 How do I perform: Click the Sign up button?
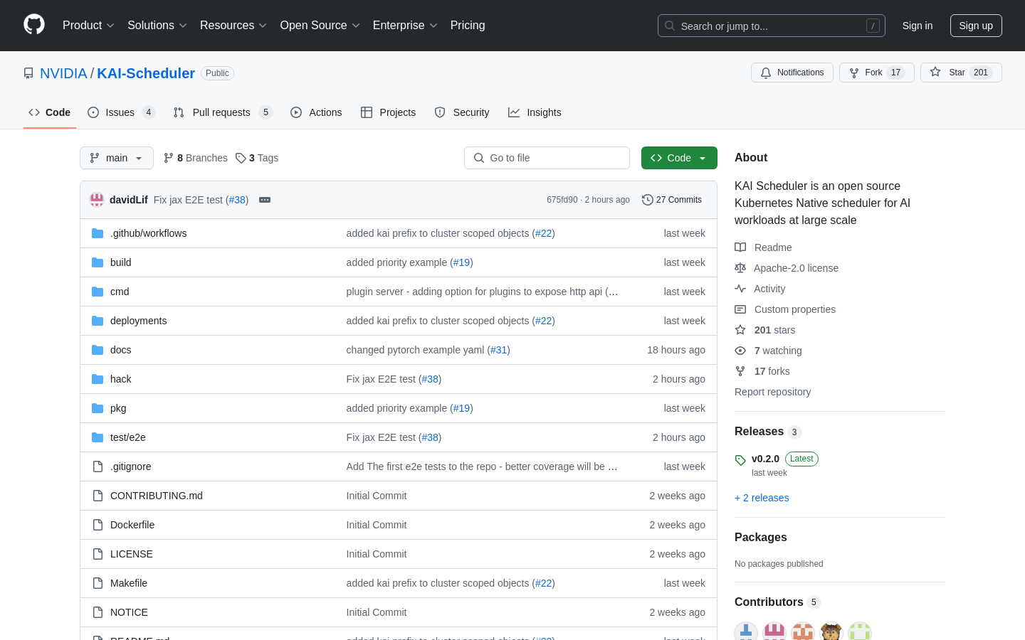[976, 26]
